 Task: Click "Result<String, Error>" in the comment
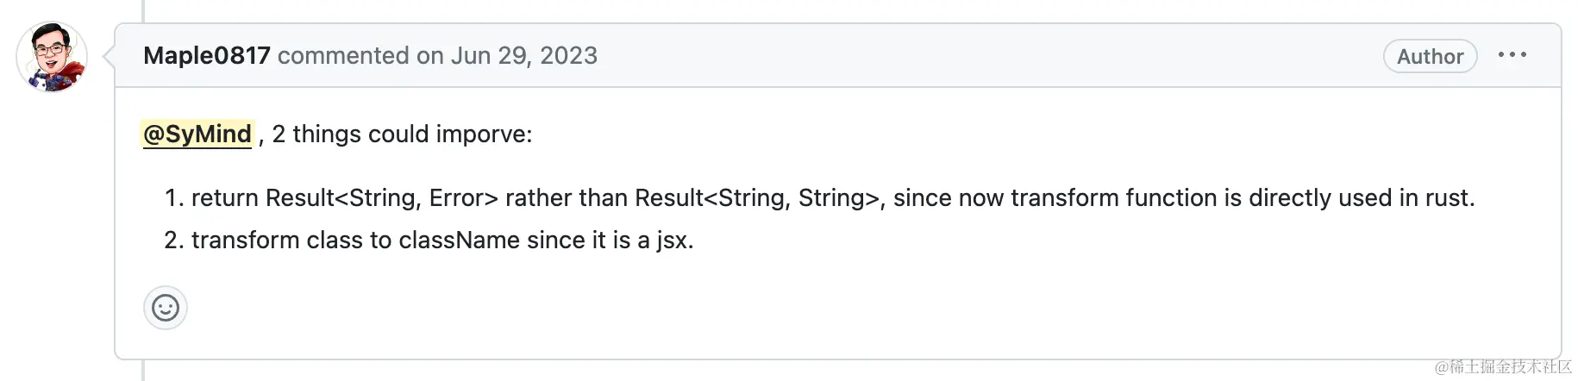click(381, 198)
